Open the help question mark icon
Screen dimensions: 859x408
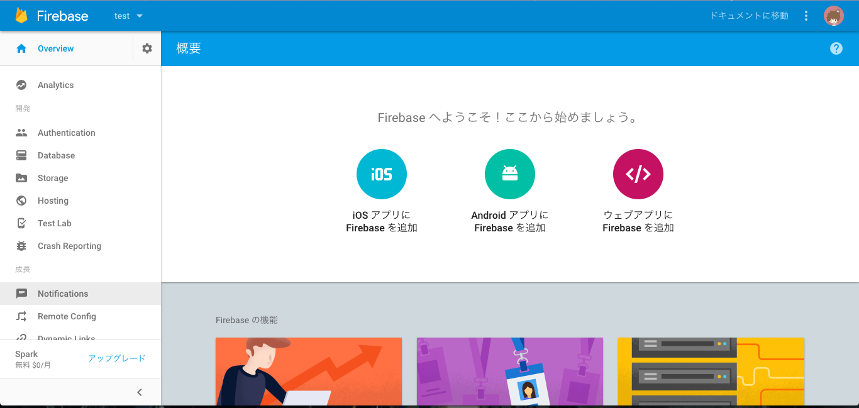coord(836,48)
